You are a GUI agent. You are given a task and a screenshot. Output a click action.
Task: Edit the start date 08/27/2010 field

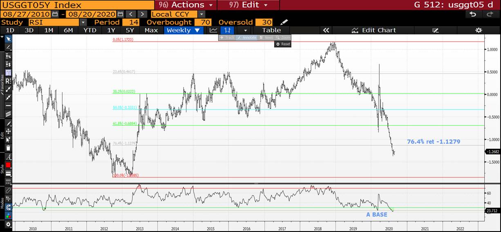[26, 14]
